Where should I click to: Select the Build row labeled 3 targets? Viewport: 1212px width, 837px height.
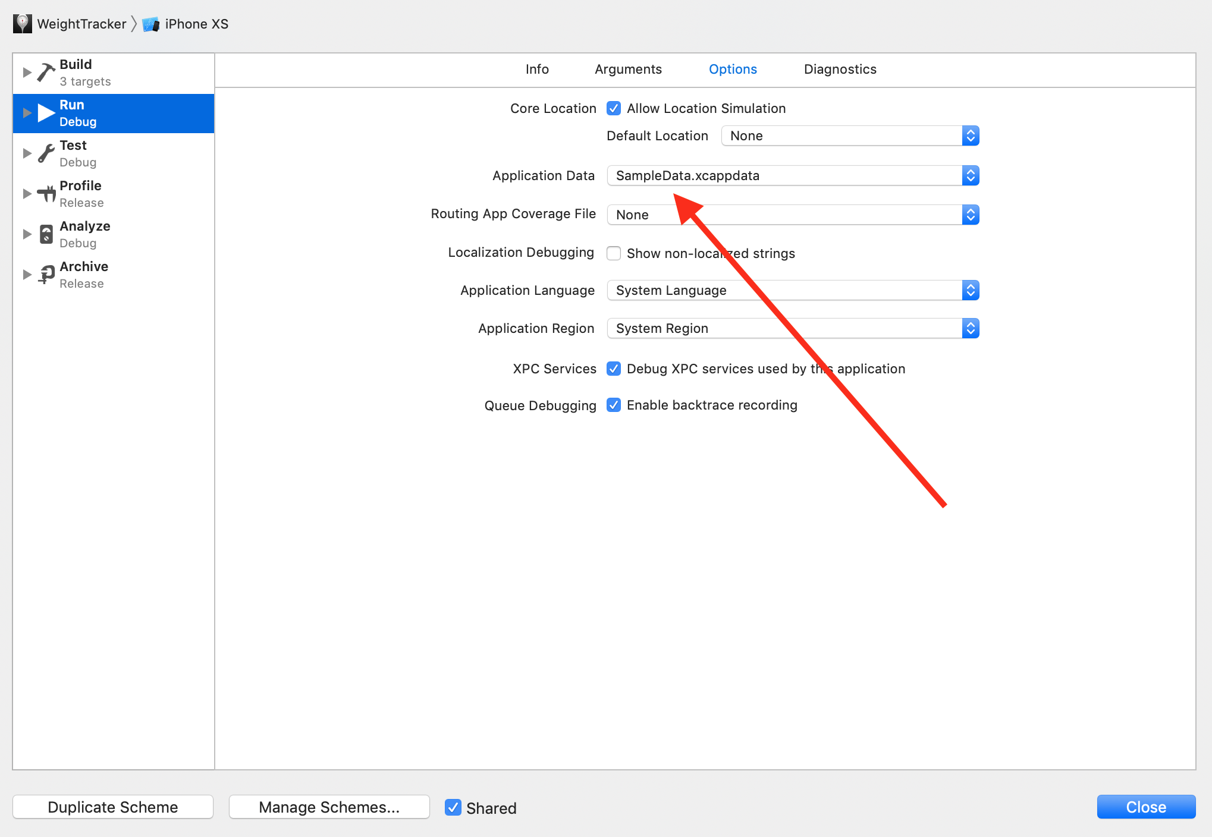click(114, 73)
